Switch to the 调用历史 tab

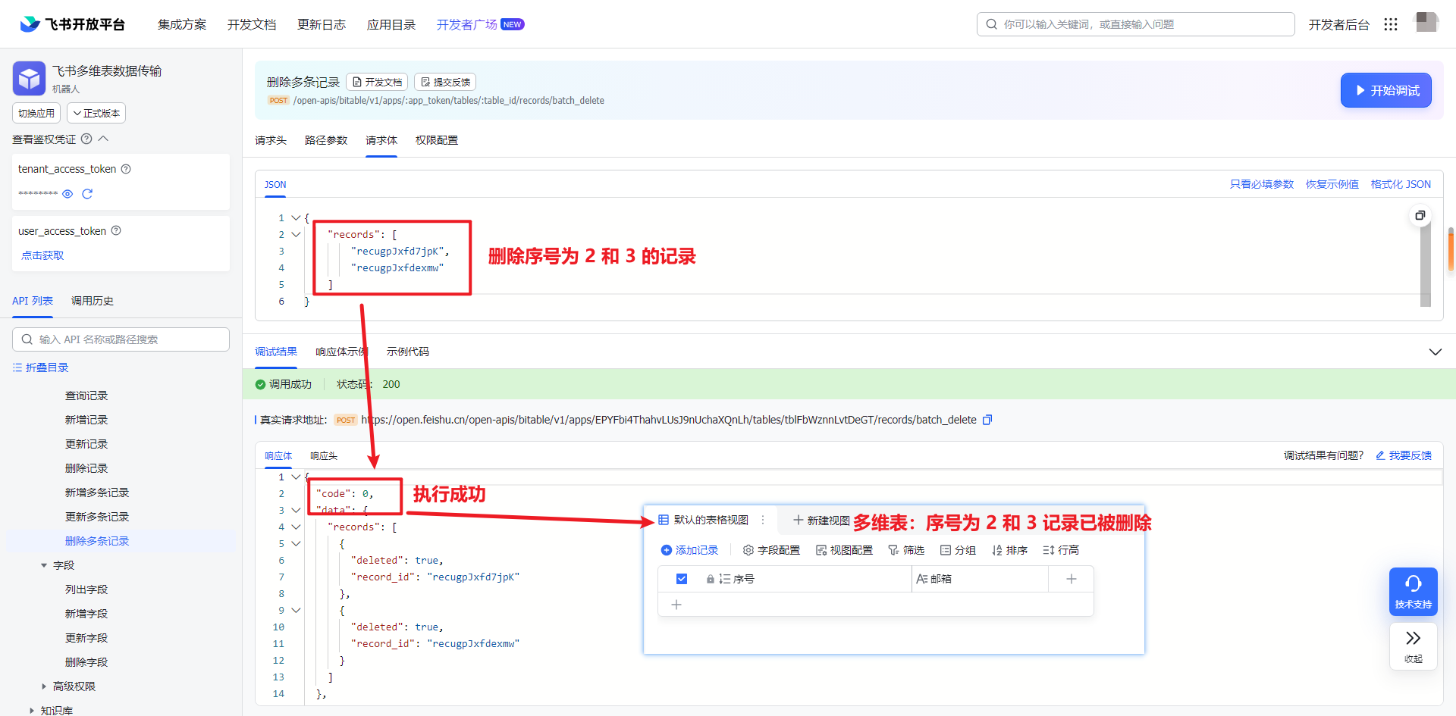tap(93, 301)
